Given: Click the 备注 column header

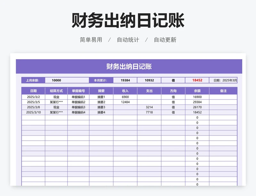Looking at the screenshot, I should tap(223, 91).
